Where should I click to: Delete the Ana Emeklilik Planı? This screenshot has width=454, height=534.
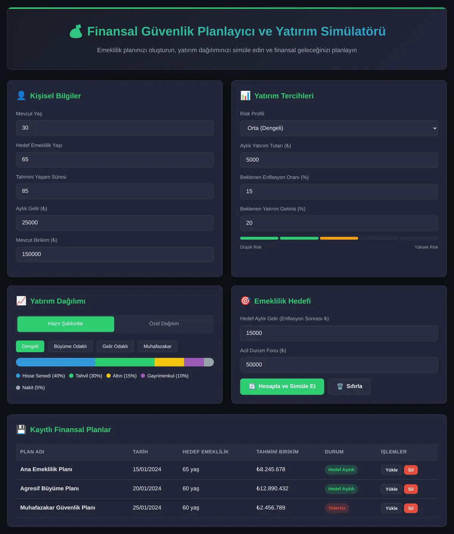[x=411, y=470]
